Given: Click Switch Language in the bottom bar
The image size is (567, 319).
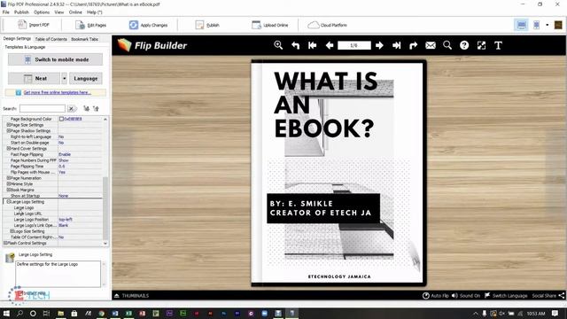Looking at the screenshot, I should 506,295.
